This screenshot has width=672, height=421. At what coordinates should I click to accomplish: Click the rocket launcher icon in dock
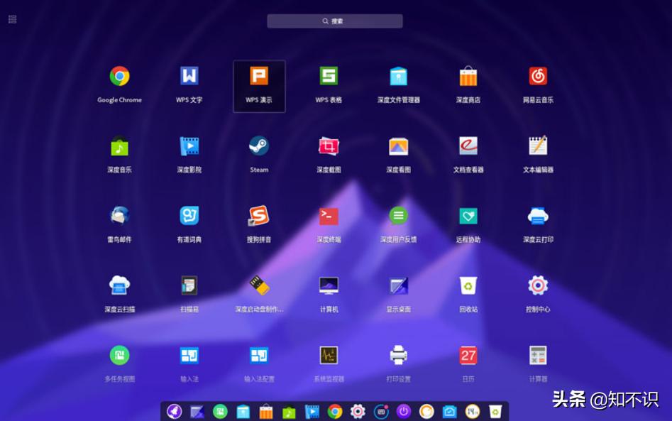pos(174,411)
